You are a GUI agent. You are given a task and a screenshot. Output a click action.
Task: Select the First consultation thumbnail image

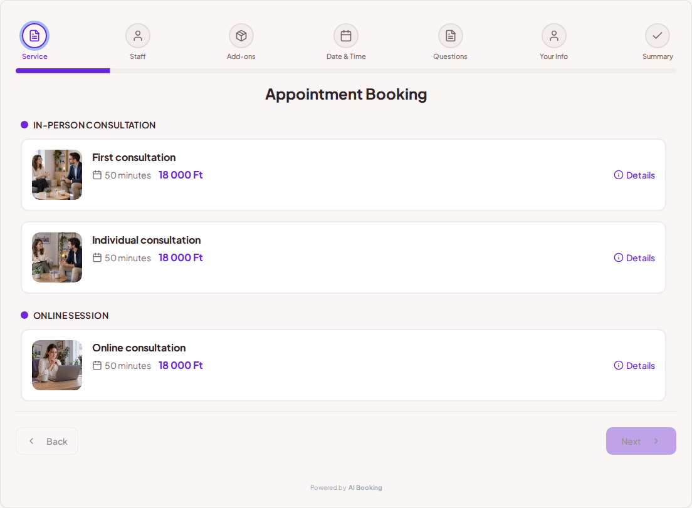(57, 175)
